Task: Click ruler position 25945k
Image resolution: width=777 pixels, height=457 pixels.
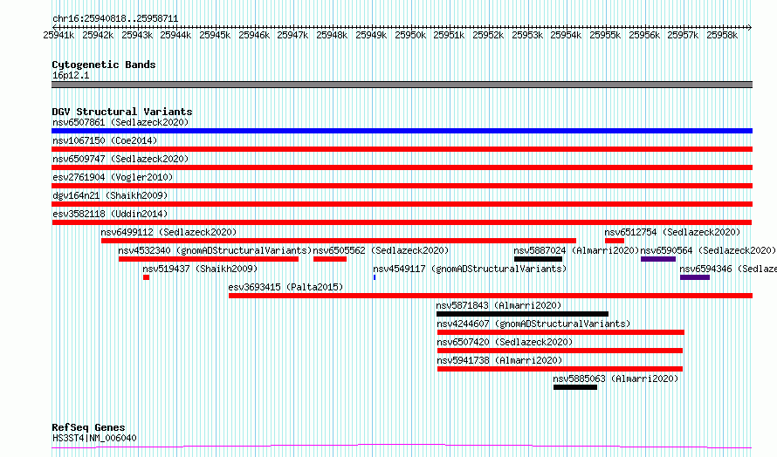Action: click(215, 36)
